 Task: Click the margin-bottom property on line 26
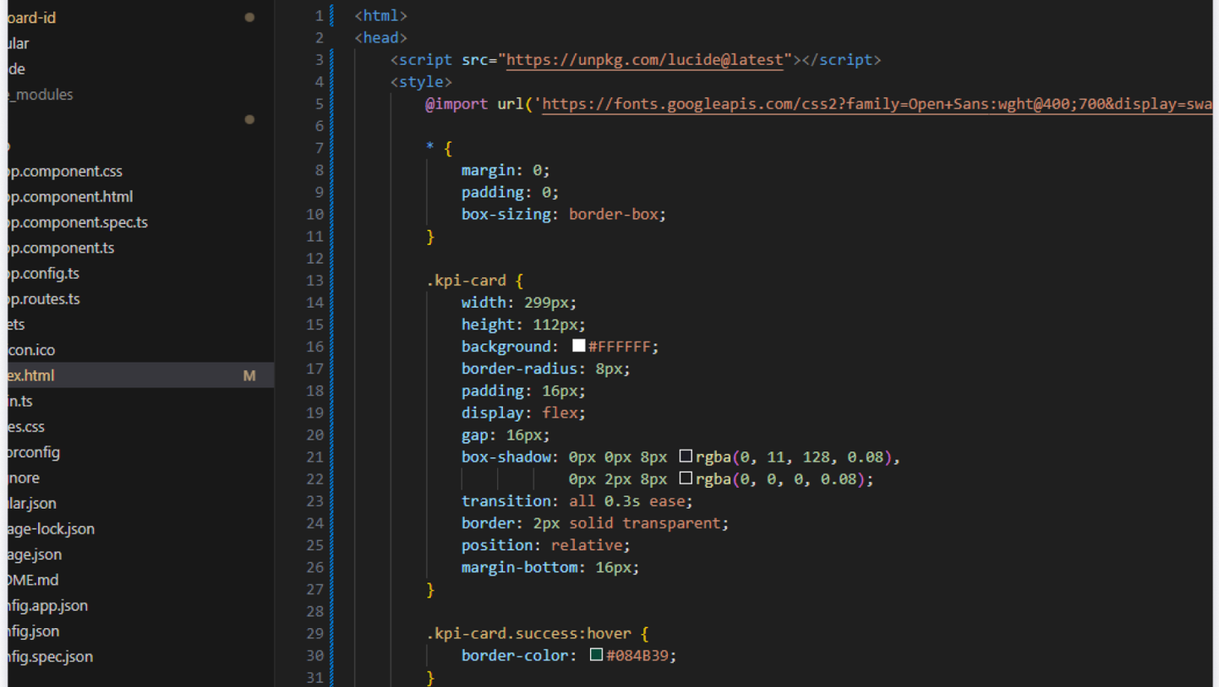pyautogui.click(x=519, y=568)
